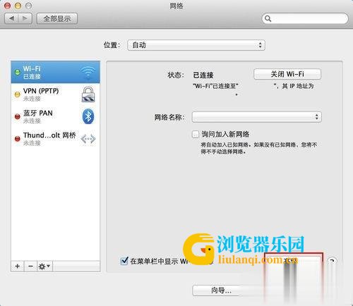Remove selected service with minus button
Screen dimensions: 353x306
tap(30, 267)
